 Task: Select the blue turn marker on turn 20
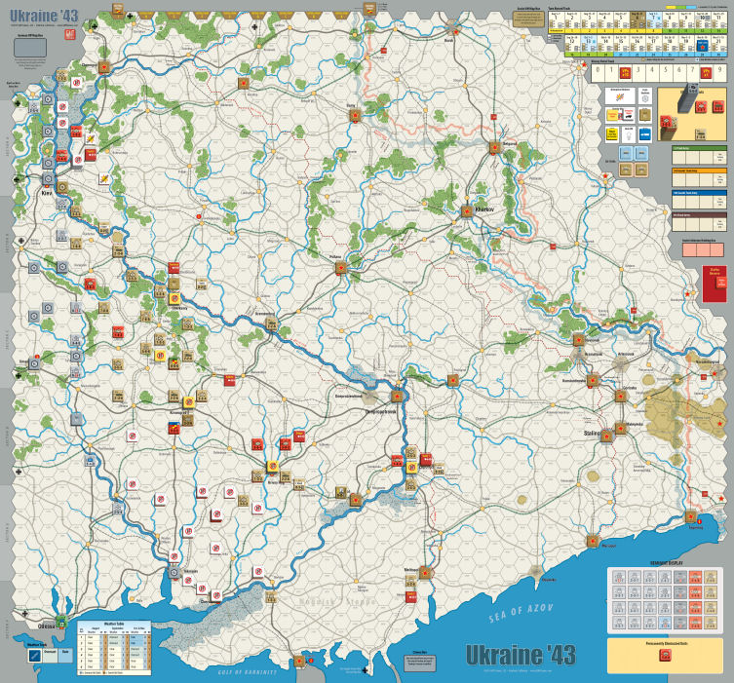(702, 45)
